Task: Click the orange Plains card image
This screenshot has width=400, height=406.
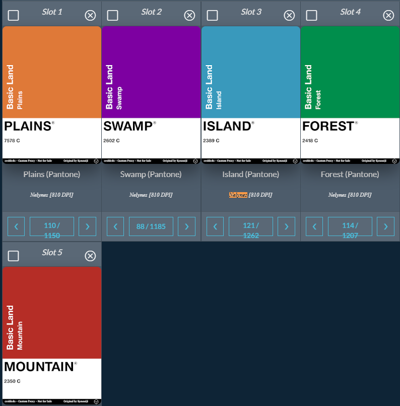Action: (x=52, y=95)
